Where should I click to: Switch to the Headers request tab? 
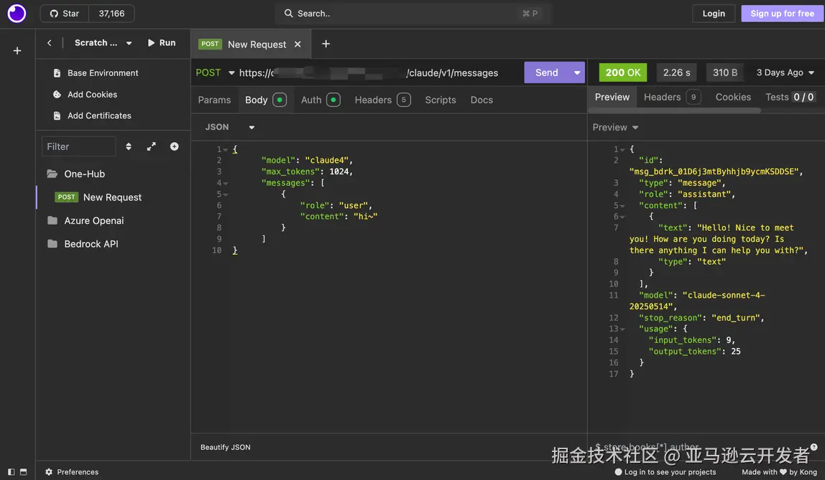[373, 100]
